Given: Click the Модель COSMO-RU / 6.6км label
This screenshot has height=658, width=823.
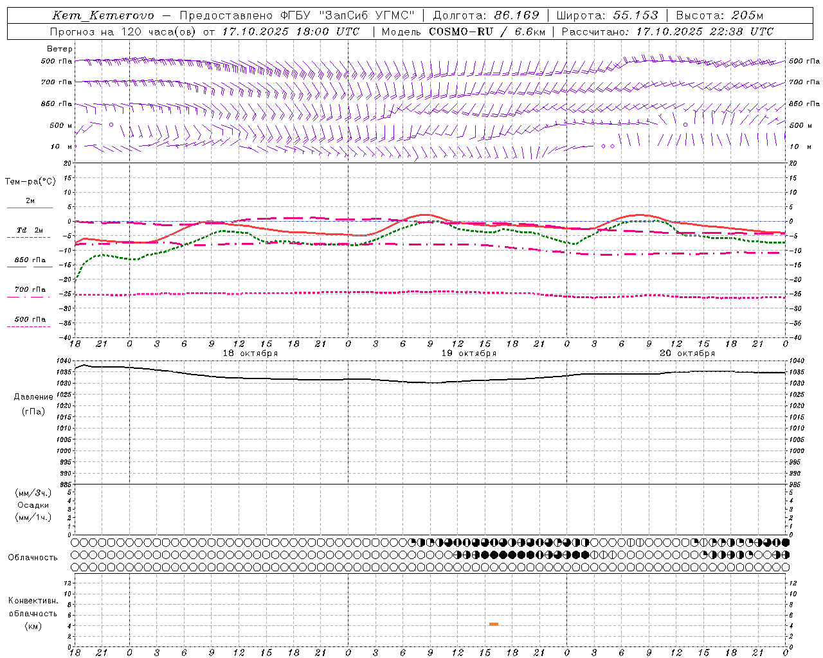Looking at the screenshot, I should point(464,31).
